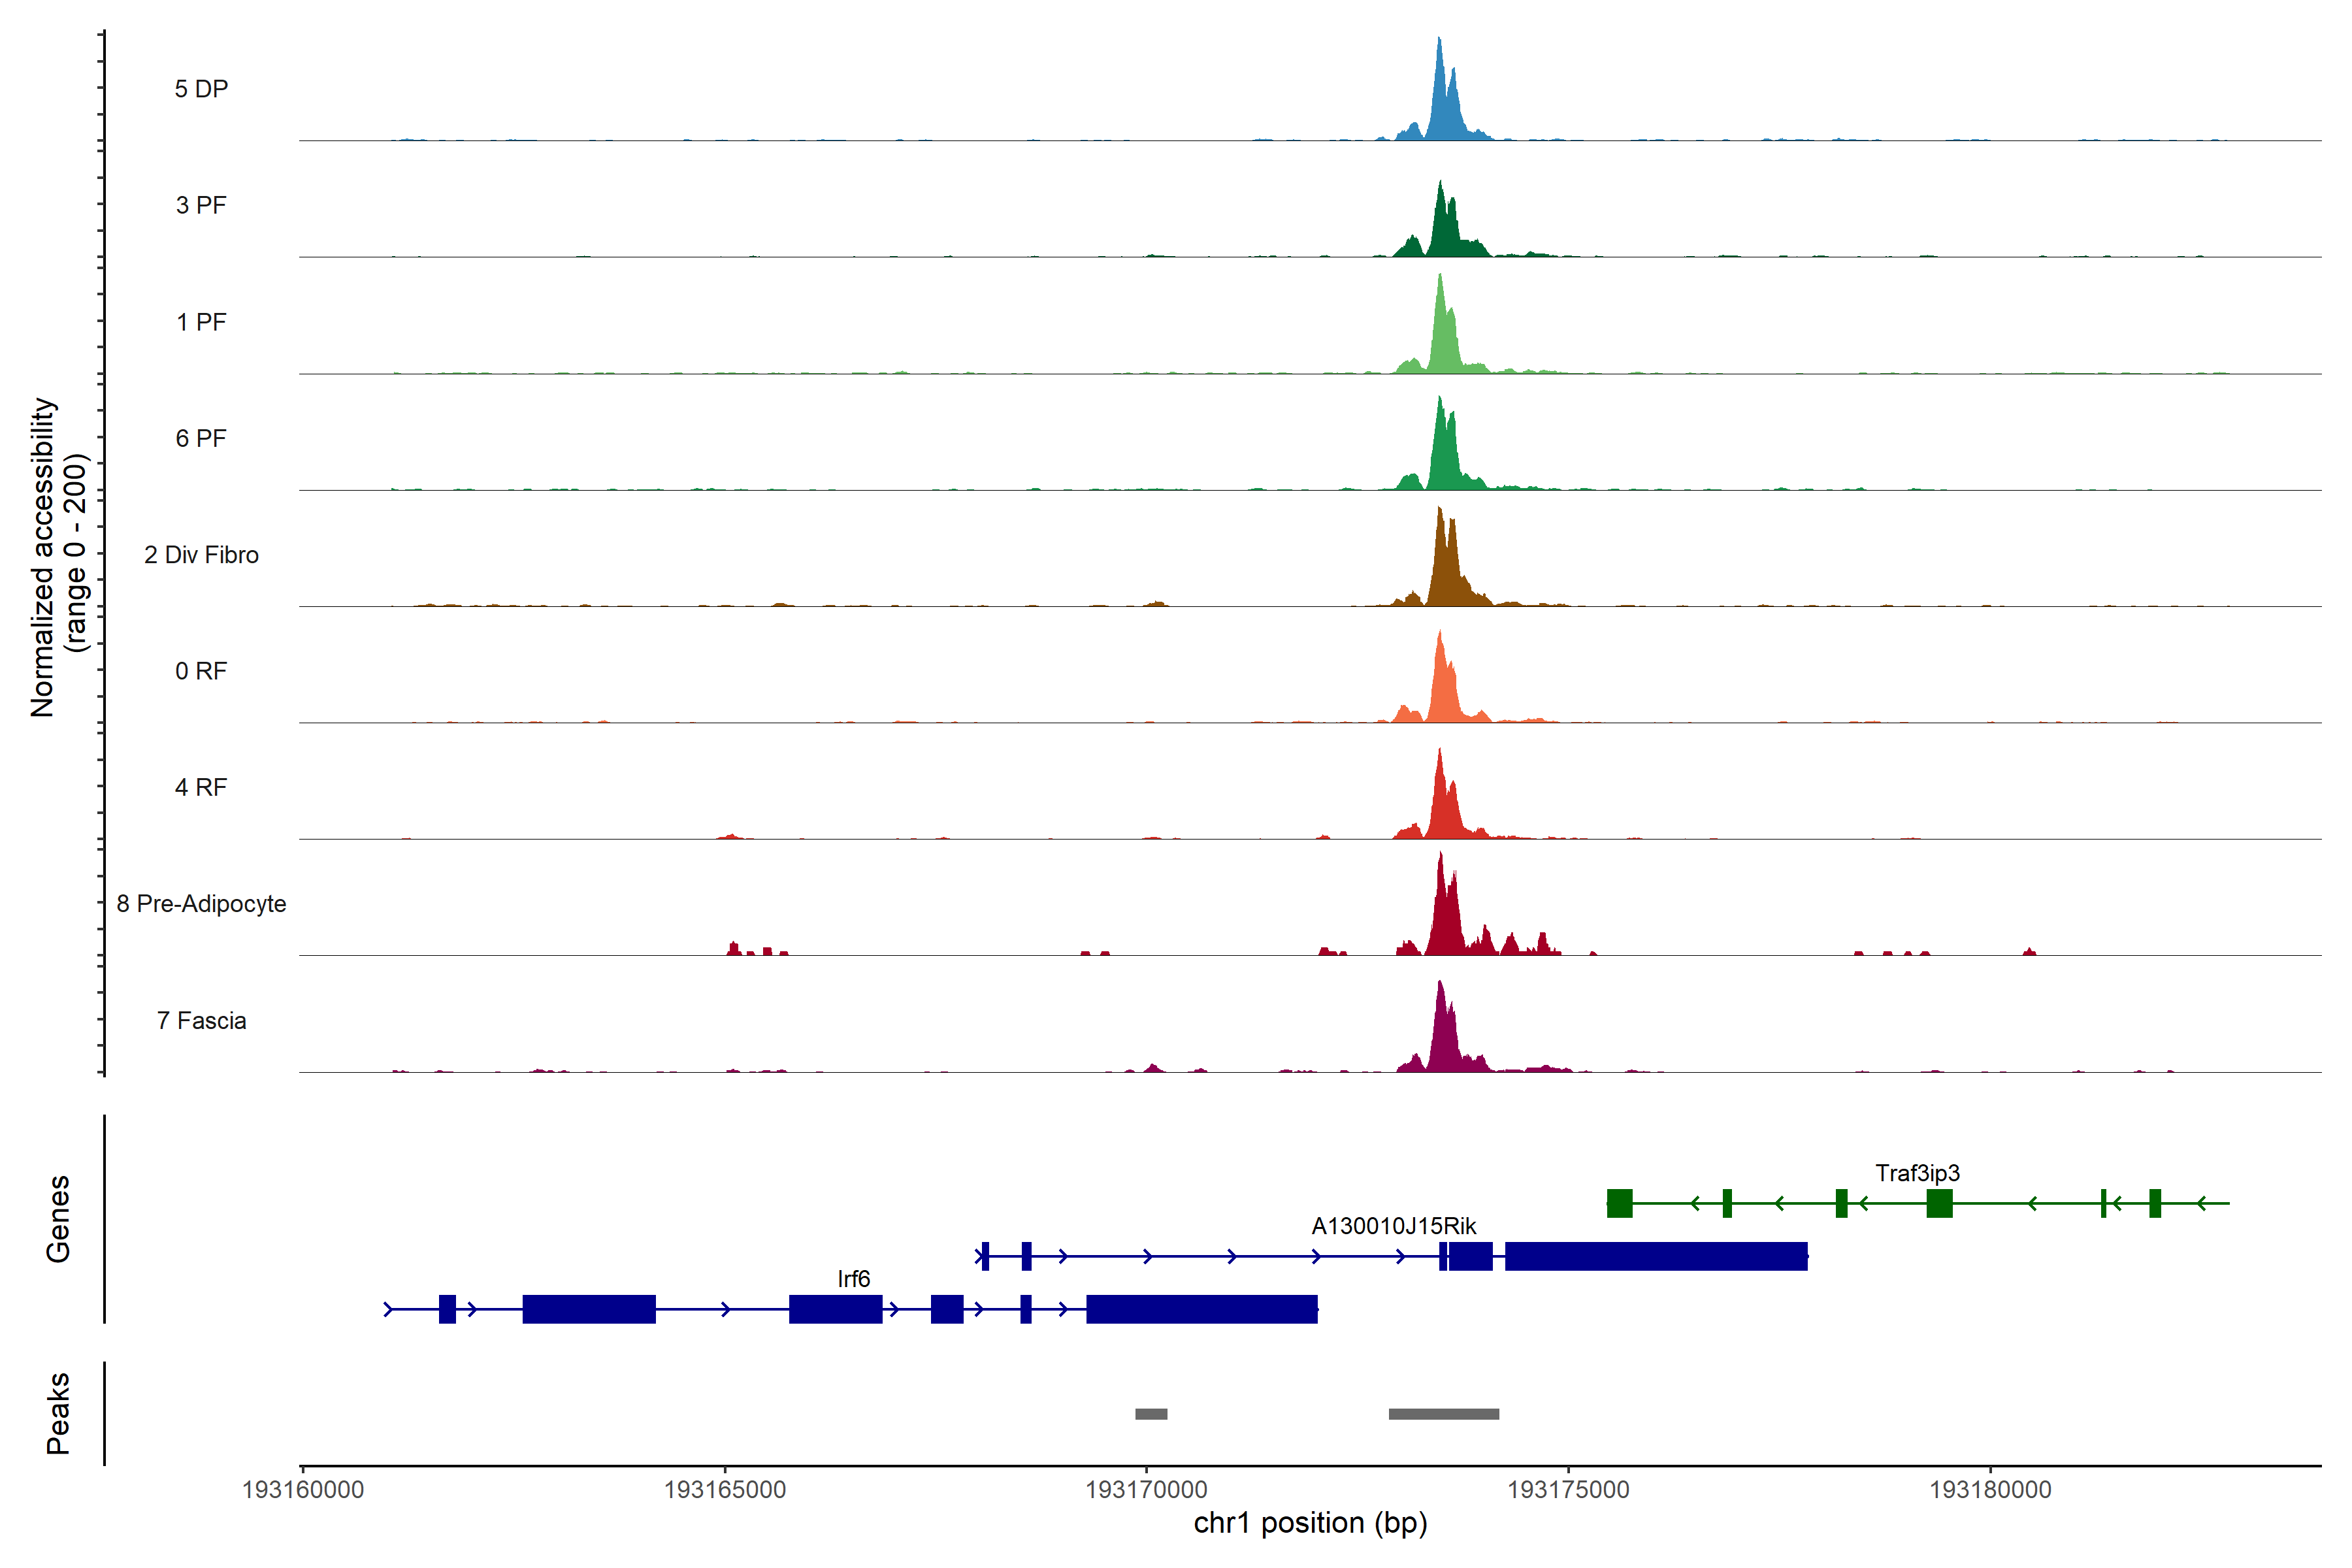Click the 193170000 axis tick label

(x=1146, y=1490)
